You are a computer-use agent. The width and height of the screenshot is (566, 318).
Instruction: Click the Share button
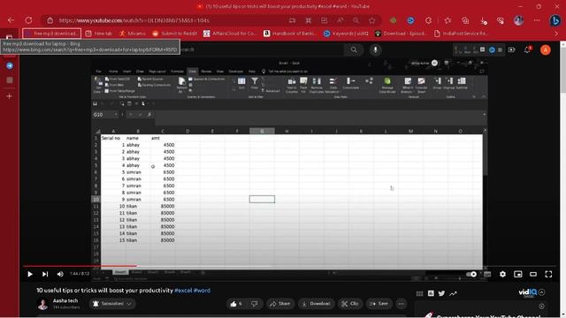coord(280,304)
